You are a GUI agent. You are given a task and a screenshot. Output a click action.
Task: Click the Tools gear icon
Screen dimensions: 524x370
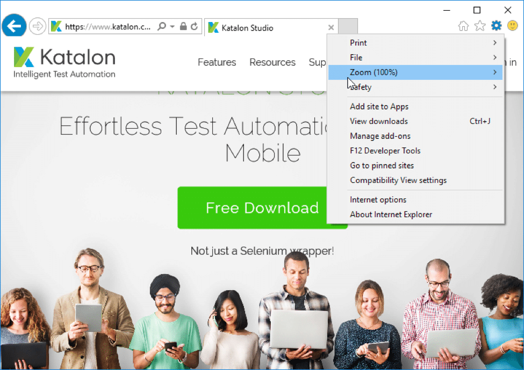pyautogui.click(x=496, y=25)
